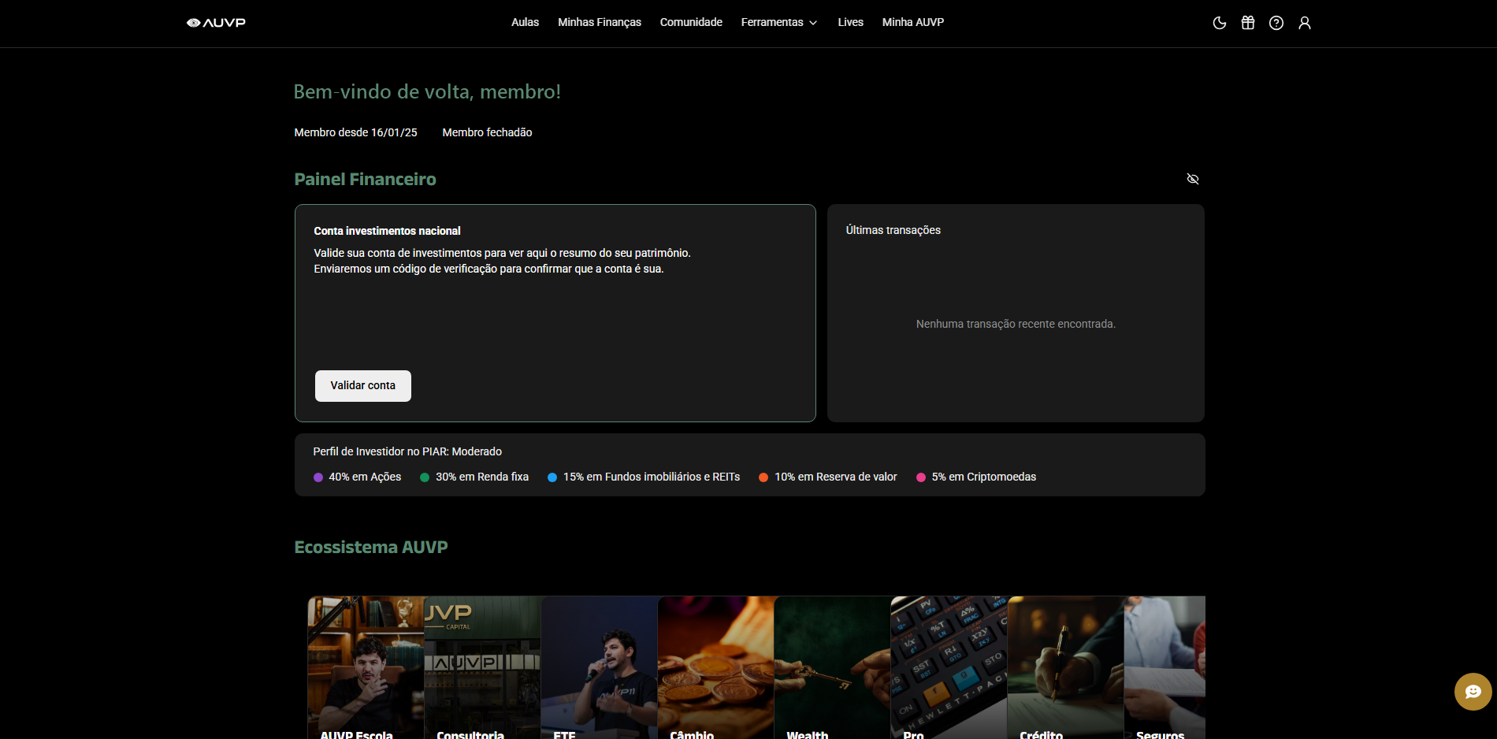
Task: Click Perfil de Investidor no PIAR: Moderado
Action: click(407, 451)
